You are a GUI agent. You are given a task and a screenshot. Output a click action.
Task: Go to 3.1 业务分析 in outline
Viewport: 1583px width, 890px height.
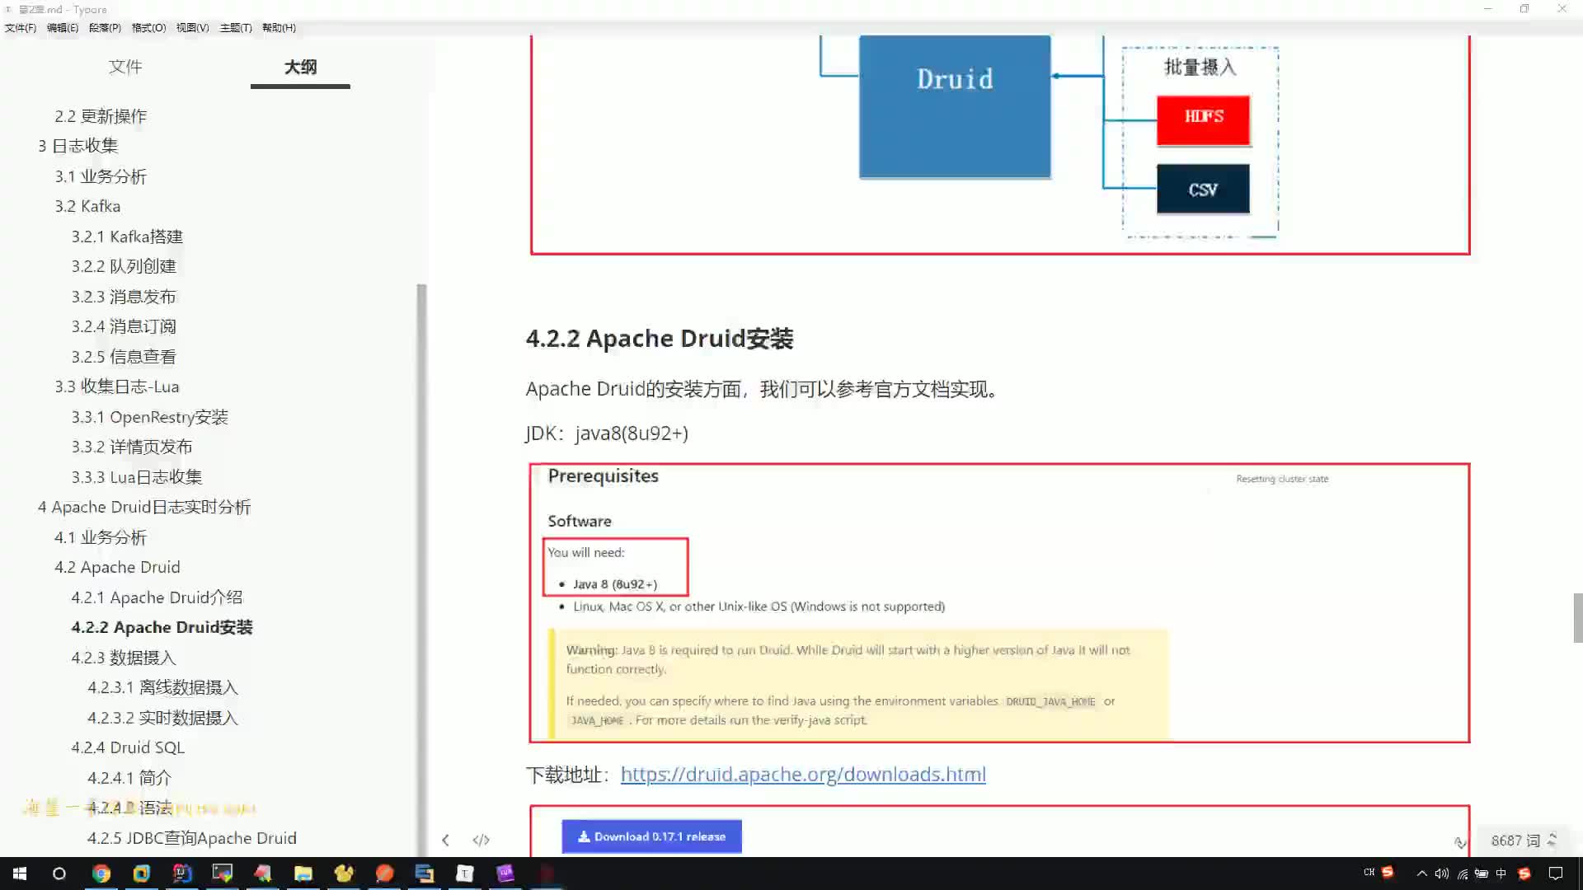[x=101, y=176]
